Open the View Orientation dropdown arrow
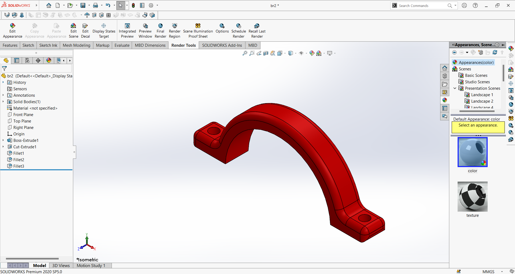 (285, 53)
